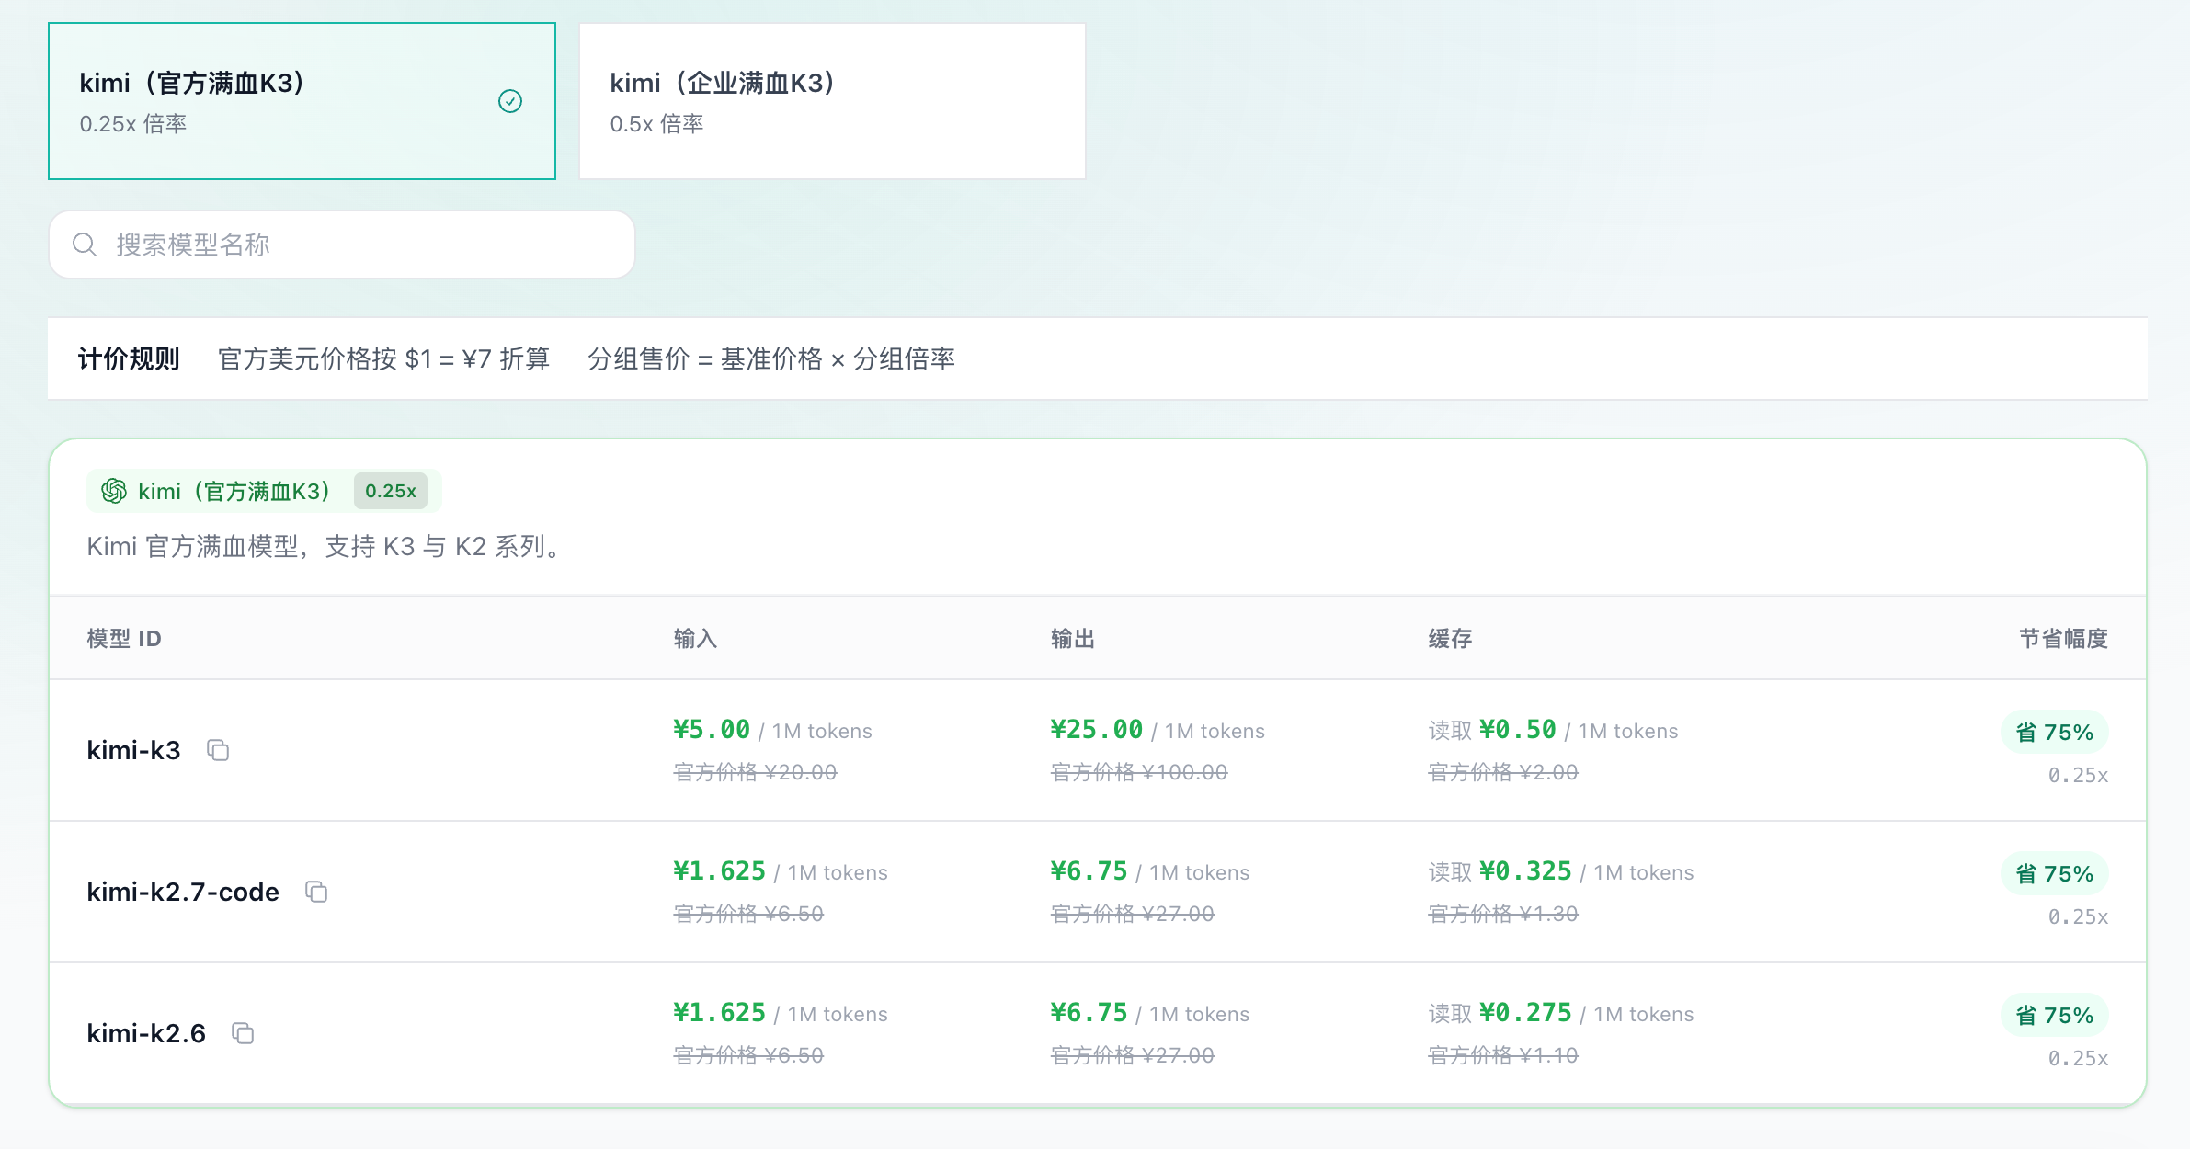Click the ¥0.275 cache read price
This screenshot has height=1149, width=2190.
(x=1526, y=1013)
